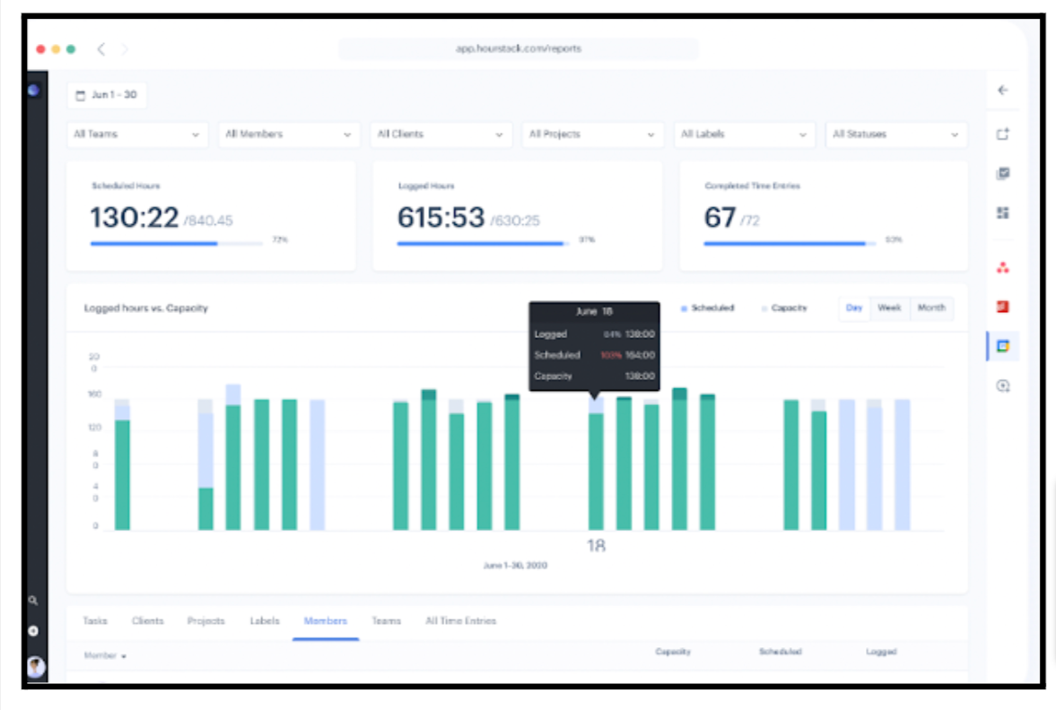Click the plus icon above the avatar
1056x710 pixels.
34,630
